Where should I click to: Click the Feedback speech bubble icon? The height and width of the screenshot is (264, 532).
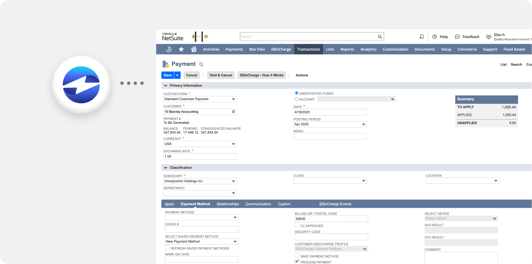[x=457, y=37]
